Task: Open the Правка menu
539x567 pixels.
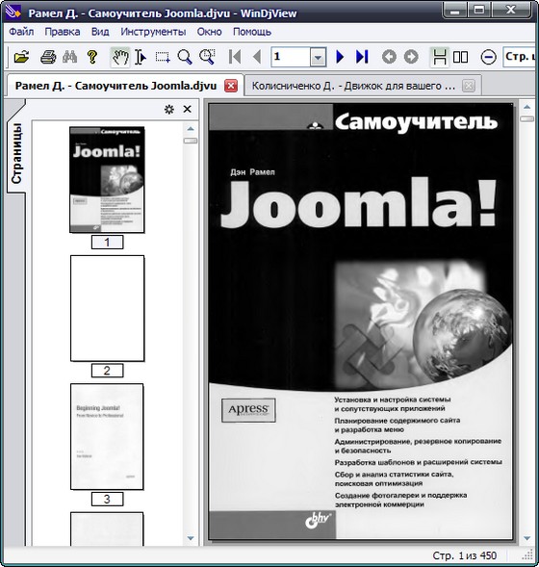Action: tap(63, 32)
